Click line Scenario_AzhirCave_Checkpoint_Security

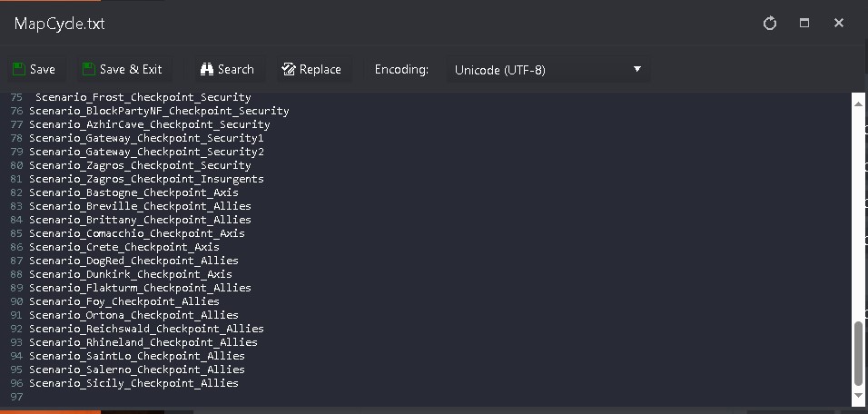click(150, 124)
